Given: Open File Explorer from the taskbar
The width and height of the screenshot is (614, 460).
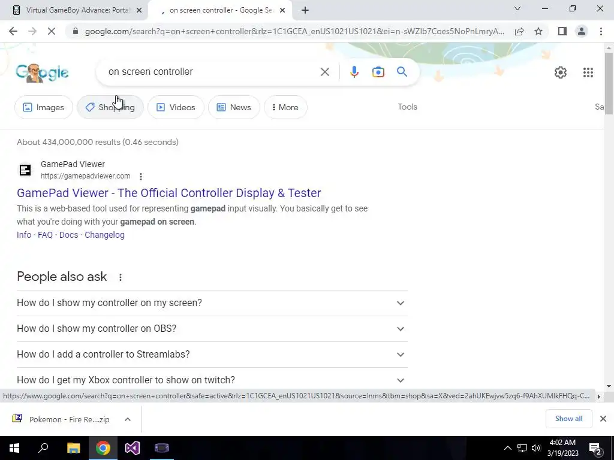Looking at the screenshot, I should pos(73,448).
